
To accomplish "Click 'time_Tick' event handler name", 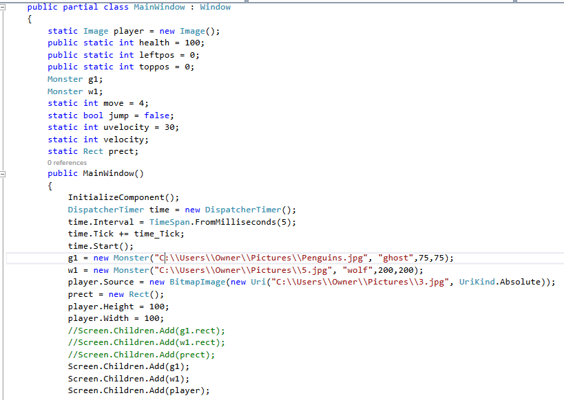I will [156, 234].
